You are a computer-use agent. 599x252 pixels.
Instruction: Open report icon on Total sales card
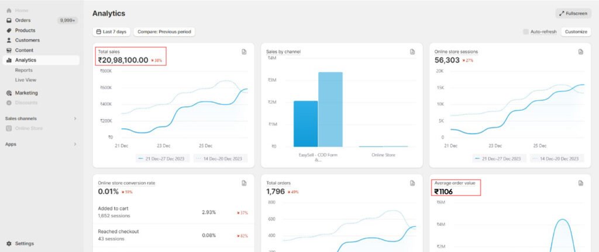pos(244,52)
